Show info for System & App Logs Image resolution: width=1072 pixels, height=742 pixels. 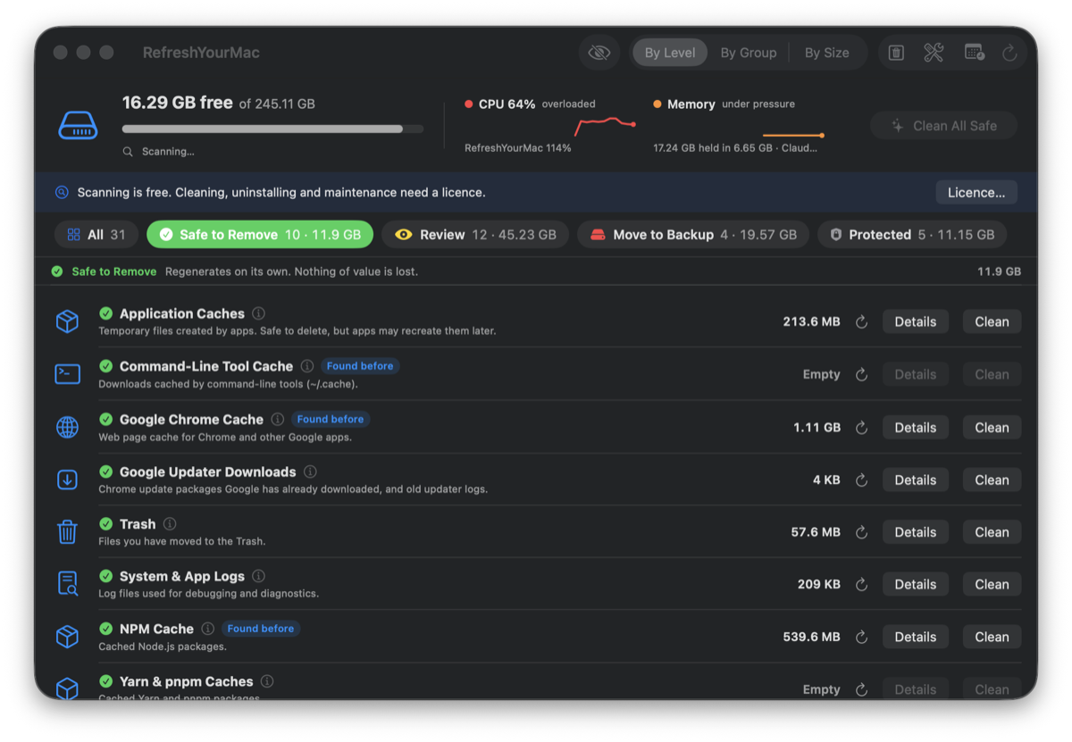258,576
